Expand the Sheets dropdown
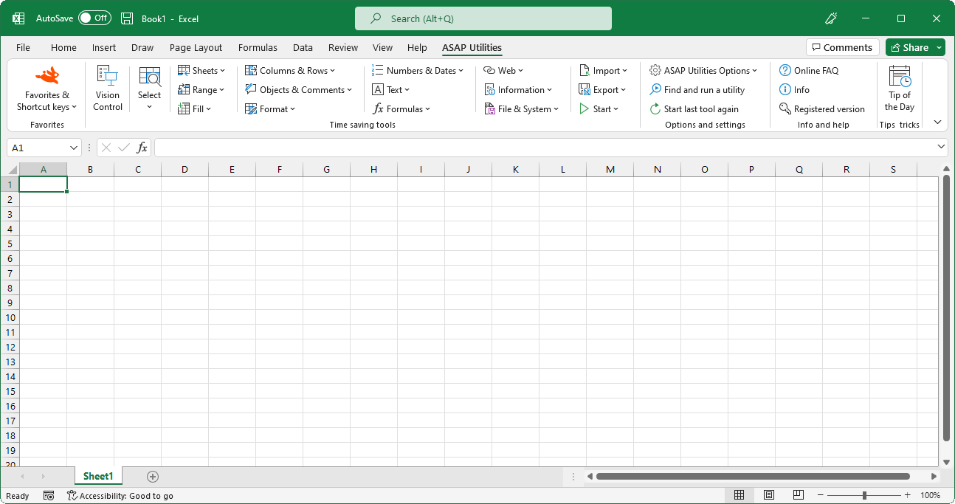 pos(201,70)
